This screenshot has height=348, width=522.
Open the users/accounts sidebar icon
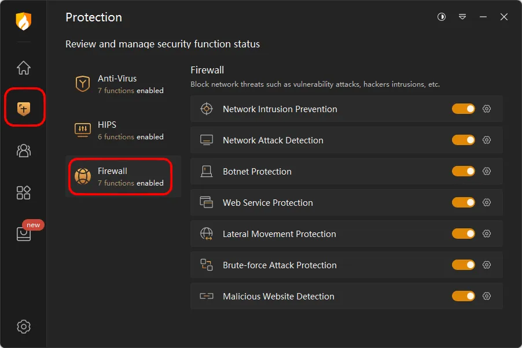pyautogui.click(x=24, y=151)
